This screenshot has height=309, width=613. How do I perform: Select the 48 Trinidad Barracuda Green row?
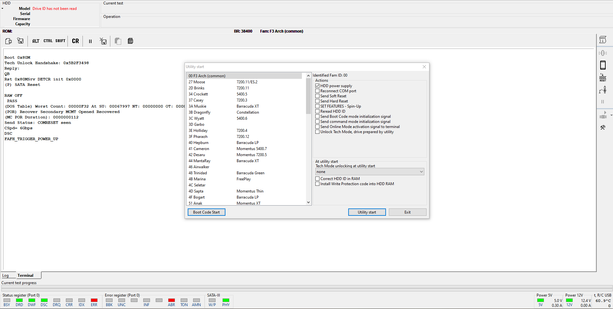(244, 173)
